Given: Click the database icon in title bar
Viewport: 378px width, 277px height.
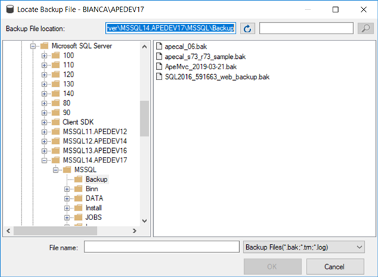Looking at the screenshot, I should click(x=10, y=10).
